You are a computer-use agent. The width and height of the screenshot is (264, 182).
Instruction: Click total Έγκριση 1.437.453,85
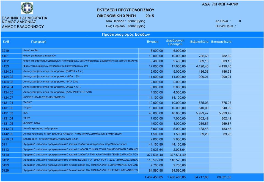pyautogui.click(x=153, y=177)
